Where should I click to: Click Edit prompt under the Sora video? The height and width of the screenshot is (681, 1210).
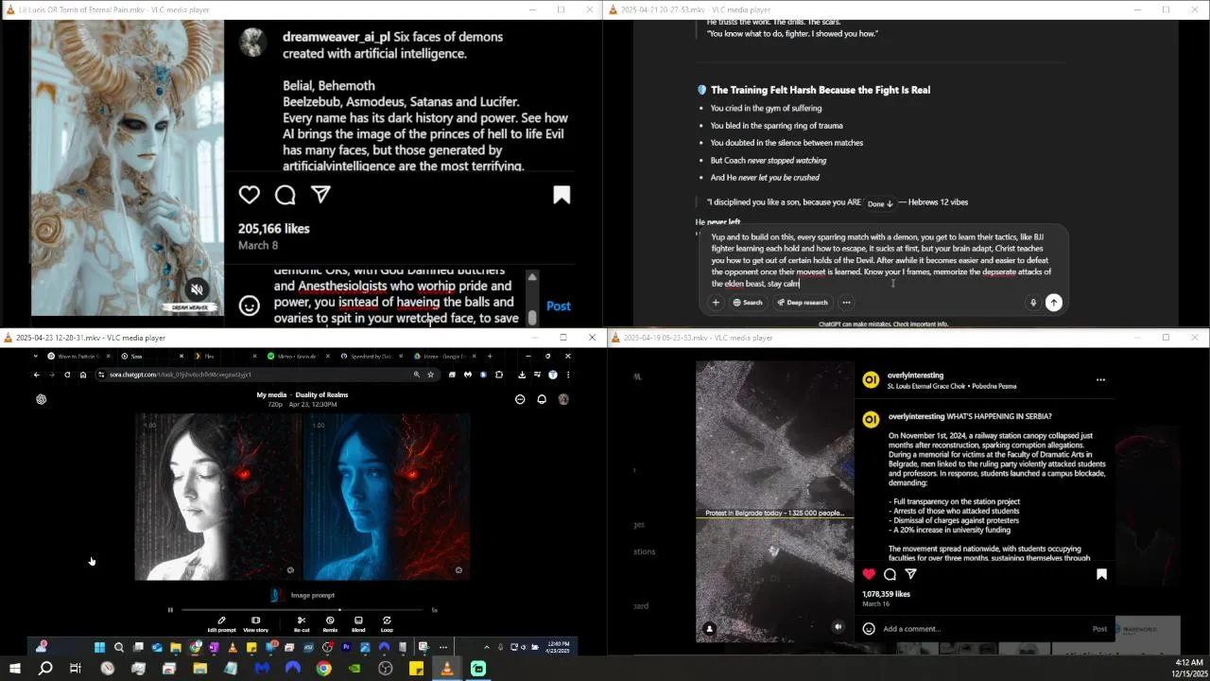pos(221,624)
